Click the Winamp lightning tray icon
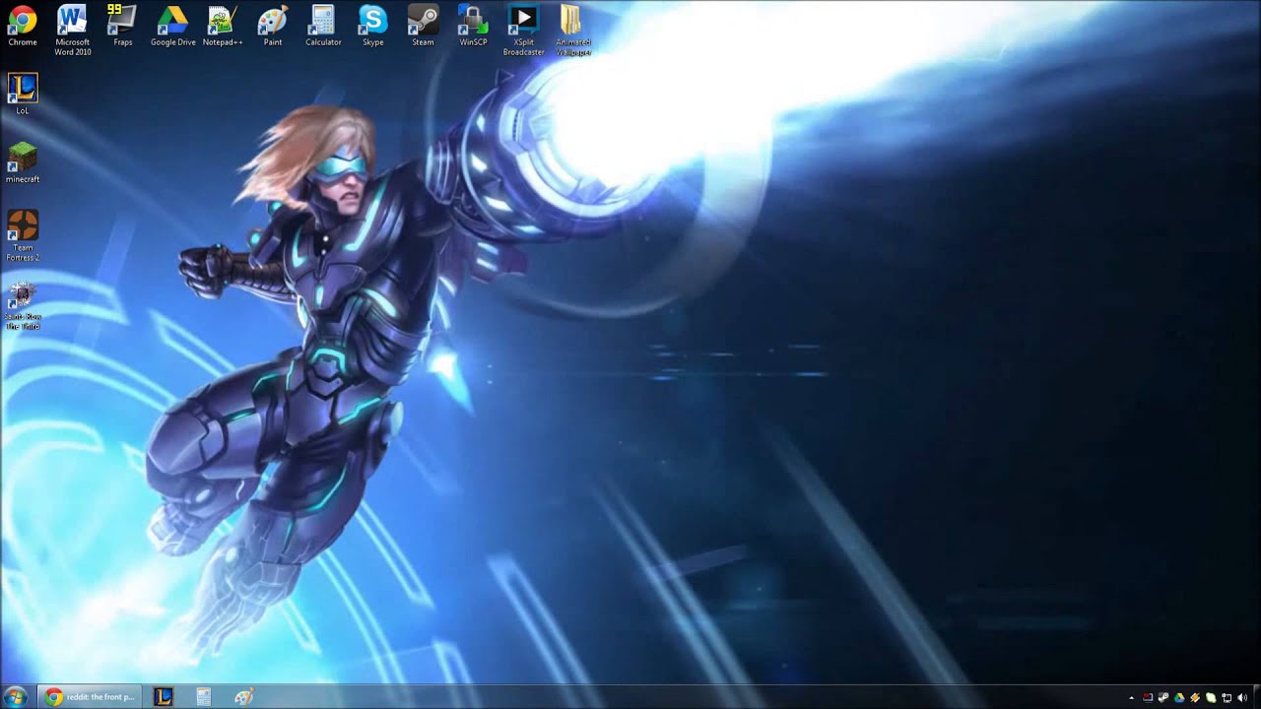Viewport: 1261px width, 709px height. click(x=1195, y=697)
